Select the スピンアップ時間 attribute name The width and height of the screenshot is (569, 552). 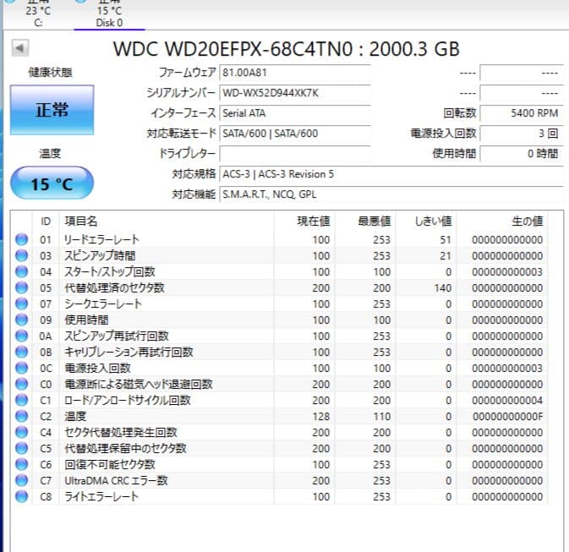pos(100,255)
